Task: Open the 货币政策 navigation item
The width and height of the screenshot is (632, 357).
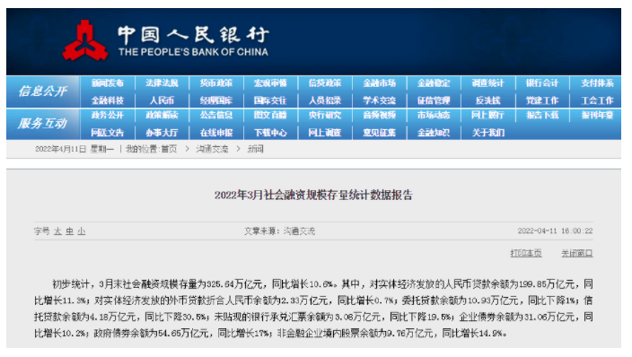Action: [x=216, y=83]
